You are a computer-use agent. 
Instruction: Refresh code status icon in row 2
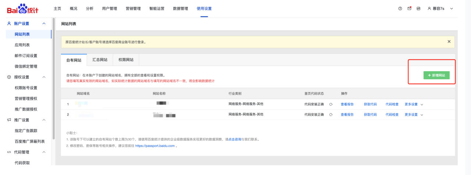coord(331,115)
